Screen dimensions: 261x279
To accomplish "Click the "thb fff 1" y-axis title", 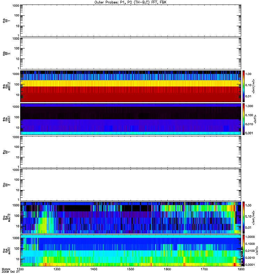I will pos(7,21).
